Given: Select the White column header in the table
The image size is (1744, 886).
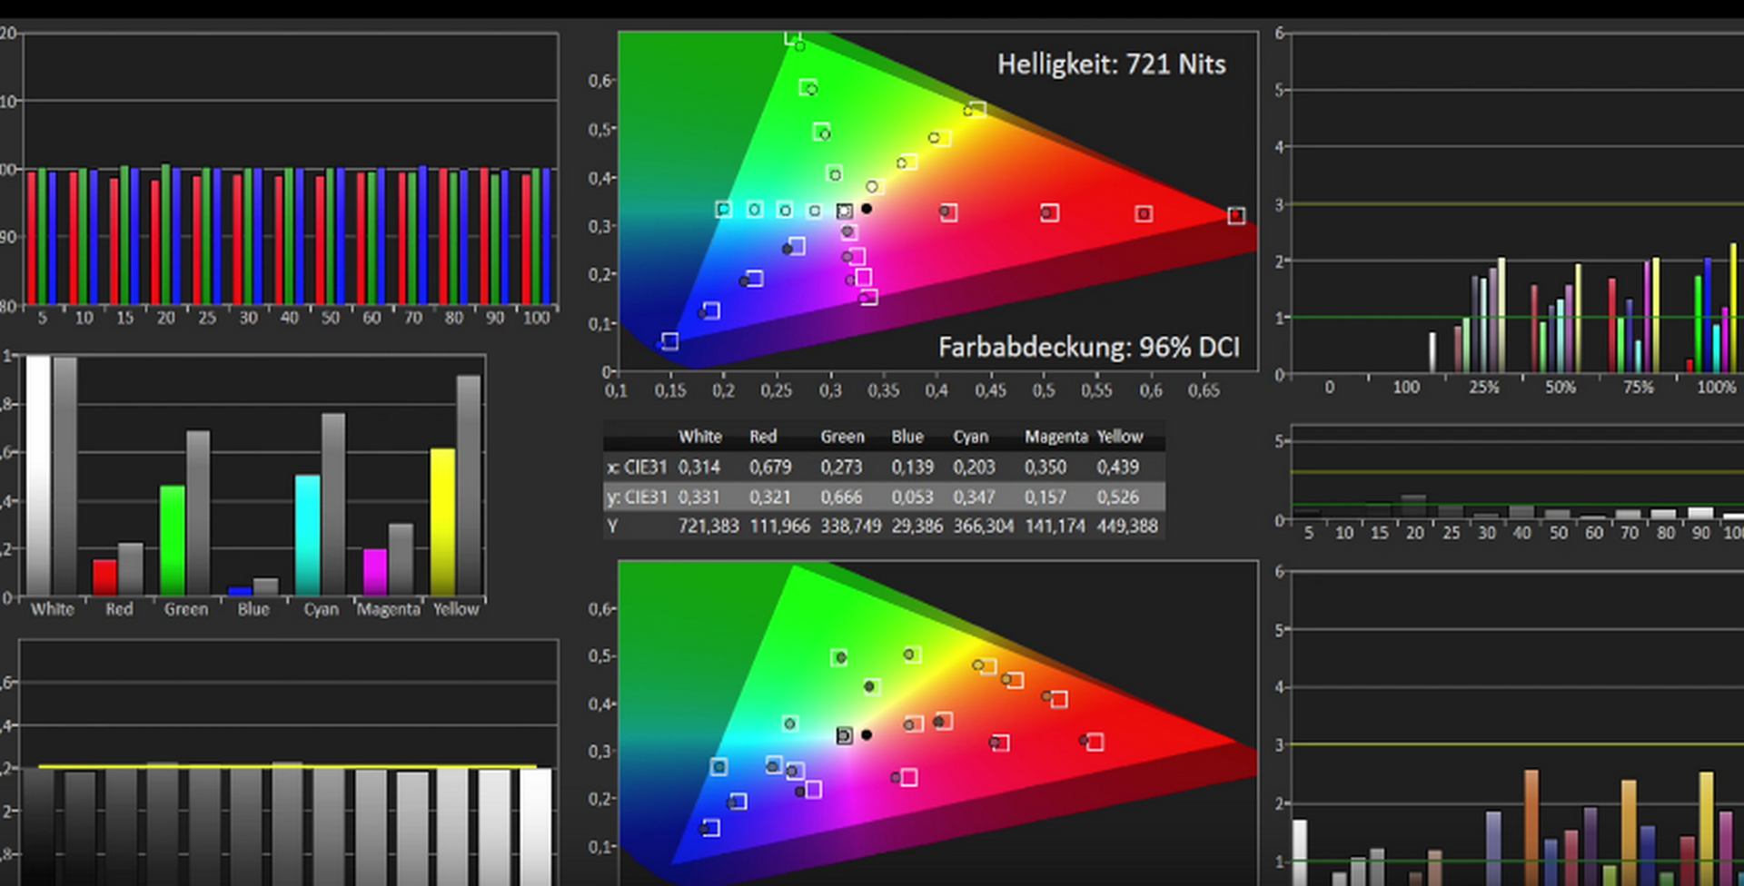Looking at the screenshot, I should coord(699,437).
